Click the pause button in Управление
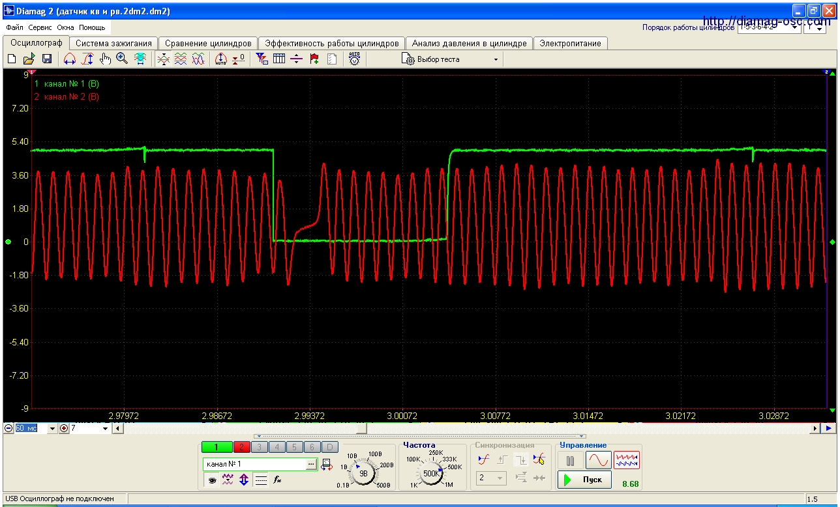Image resolution: width=840 pixels, height=507 pixels. click(x=571, y=461)
